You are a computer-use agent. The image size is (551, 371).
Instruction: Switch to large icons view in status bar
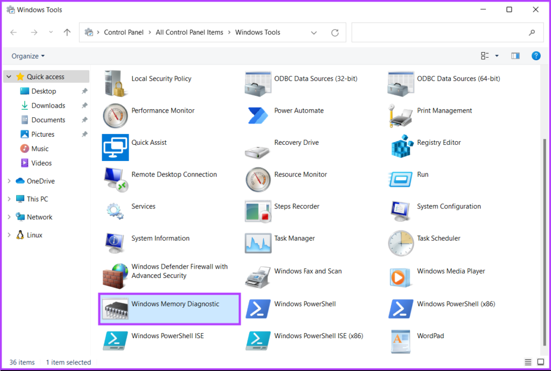[540, 362]
